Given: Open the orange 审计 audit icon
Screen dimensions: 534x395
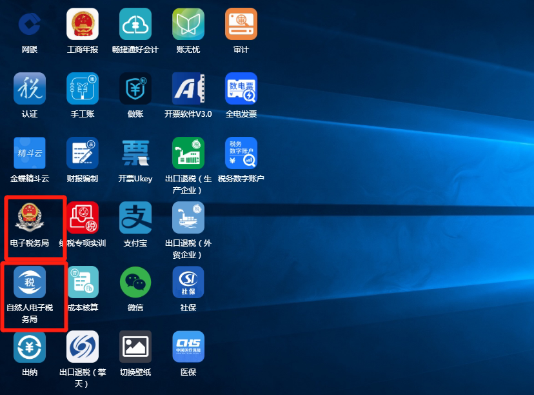Looking at the screenshot, I should 241,24.
